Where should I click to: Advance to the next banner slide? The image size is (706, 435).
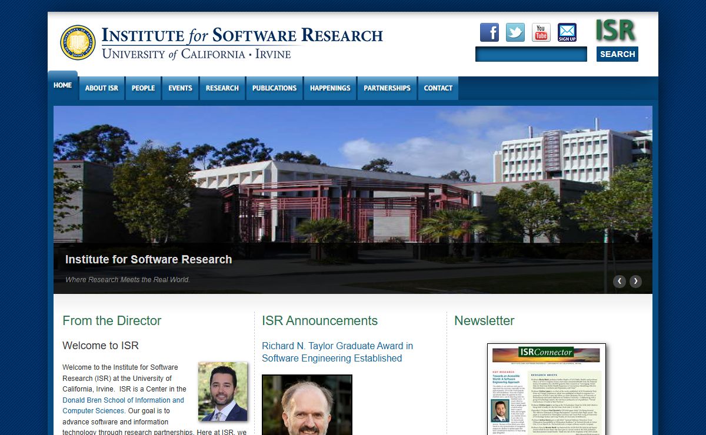[x=635, y=281]
